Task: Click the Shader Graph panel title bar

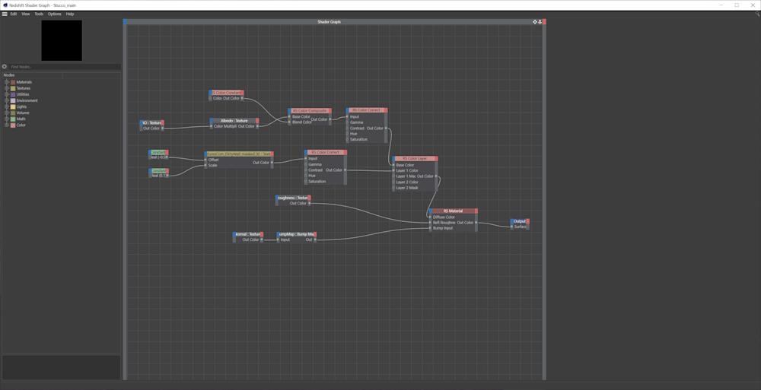Action: coord(329,22)
